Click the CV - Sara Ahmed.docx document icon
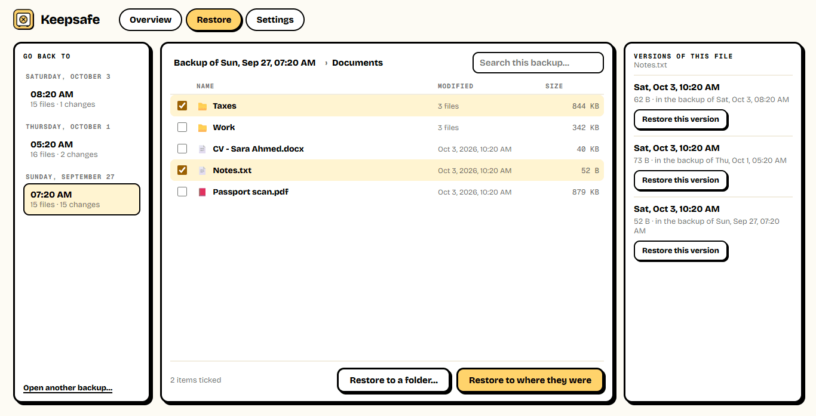 pyautogui.click(x=203, y=149)
